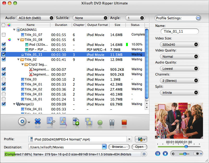
Task: Click the clip scissors toolbar icon
Action: click(51, 122)
